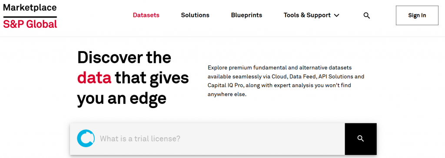Go to the Datasets tab
Screen dimensions: 445x158
coord(146,15)
